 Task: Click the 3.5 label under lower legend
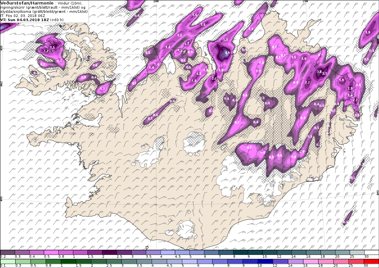tap(139, 265)
